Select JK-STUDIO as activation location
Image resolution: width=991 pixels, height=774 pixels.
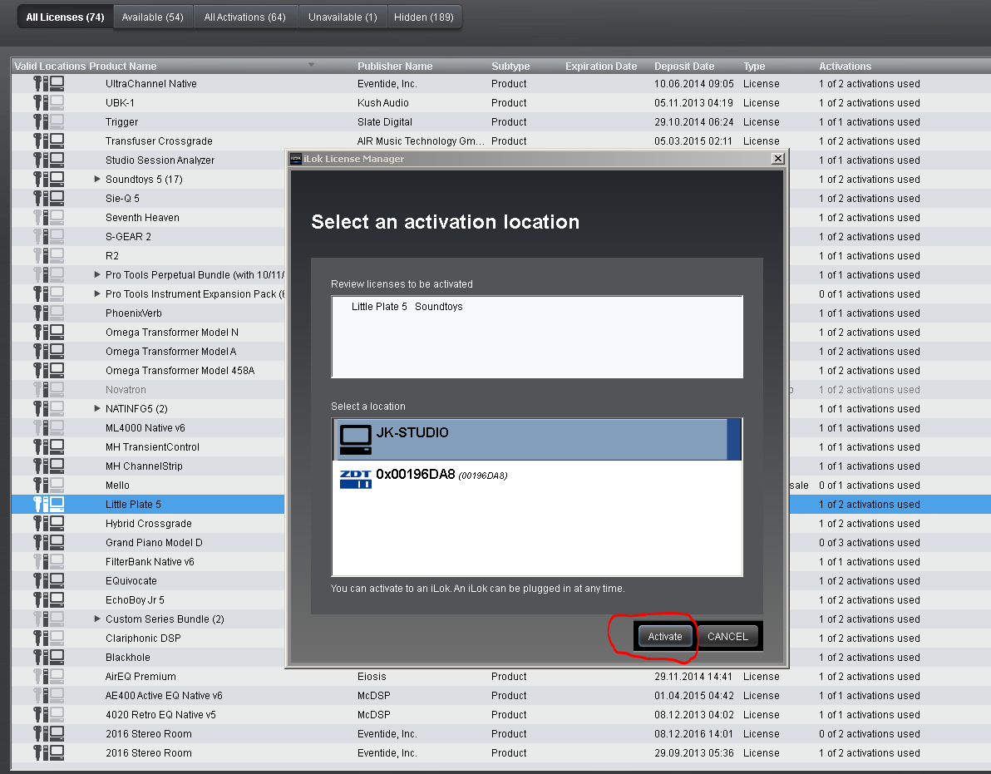point(536,439)
